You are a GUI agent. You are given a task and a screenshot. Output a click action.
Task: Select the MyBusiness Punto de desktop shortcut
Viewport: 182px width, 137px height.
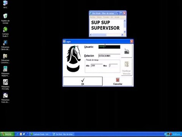click(5, 98)
